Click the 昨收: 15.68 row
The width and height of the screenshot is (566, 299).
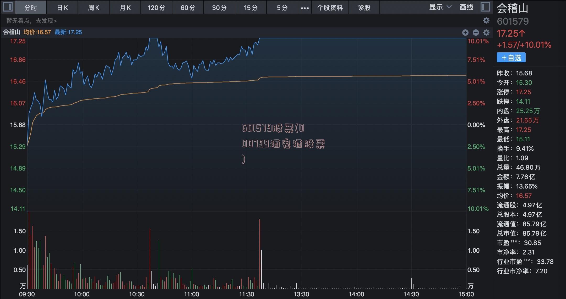coord(514,73)
